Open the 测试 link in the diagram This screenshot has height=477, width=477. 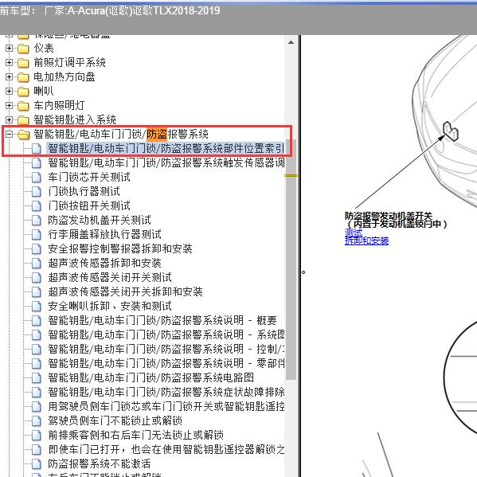pyautogui.click(x=354, y=233)
